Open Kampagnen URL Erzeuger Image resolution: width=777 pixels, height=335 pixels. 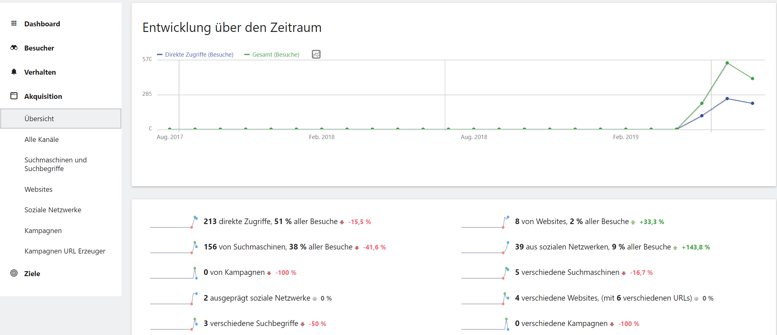(x=65, y=251)
